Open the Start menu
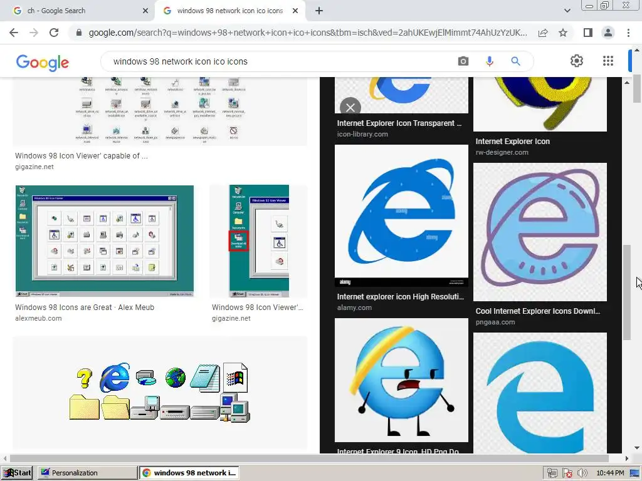 [x=17, y=473]
